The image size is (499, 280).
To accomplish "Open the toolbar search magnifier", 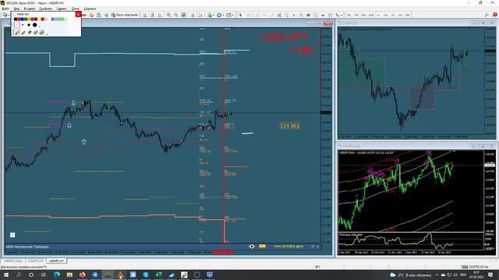I will pos(487,15).
